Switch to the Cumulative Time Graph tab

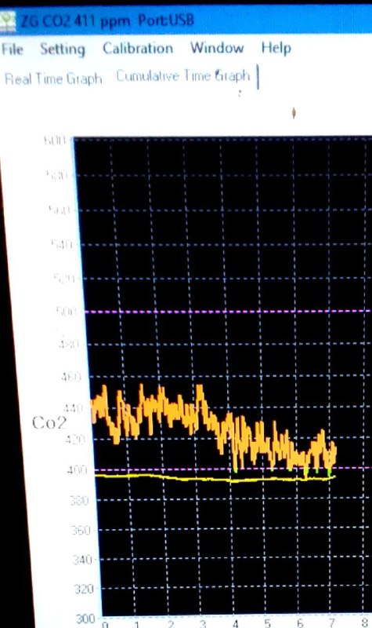tap(183, 76)
